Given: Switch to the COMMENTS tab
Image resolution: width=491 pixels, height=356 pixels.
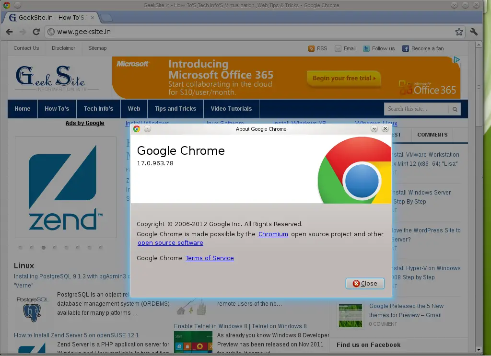Looking at the screenshot, I should point(432,135).
